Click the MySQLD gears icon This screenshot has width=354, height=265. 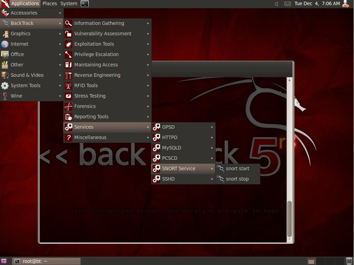pyautogui.click(x=156, y=148)
